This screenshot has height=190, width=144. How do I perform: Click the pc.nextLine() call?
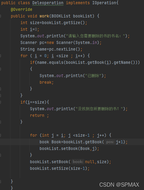tap(64, 49)
